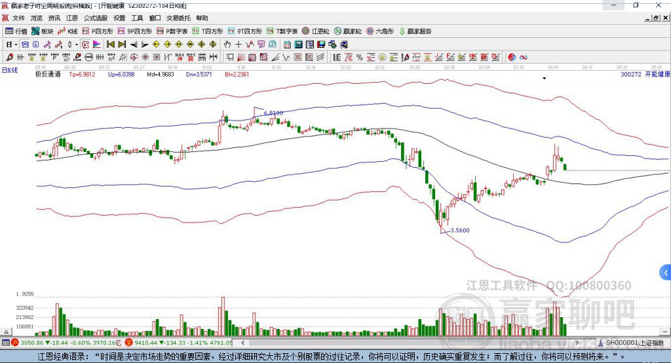
Task: Select the hand pan tool
Action: [227, 45]
